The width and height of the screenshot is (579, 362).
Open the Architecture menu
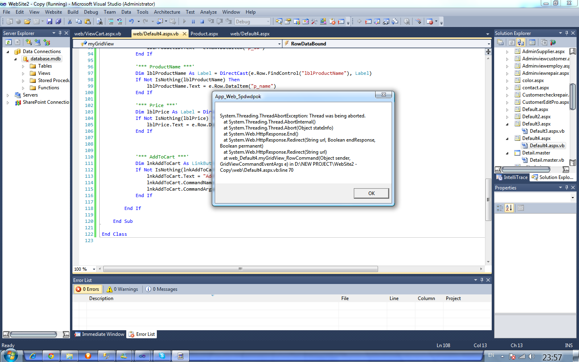(167, 12)
